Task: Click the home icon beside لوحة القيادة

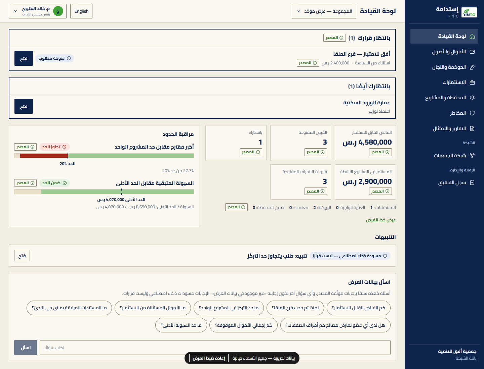Action: pos(472,37)
